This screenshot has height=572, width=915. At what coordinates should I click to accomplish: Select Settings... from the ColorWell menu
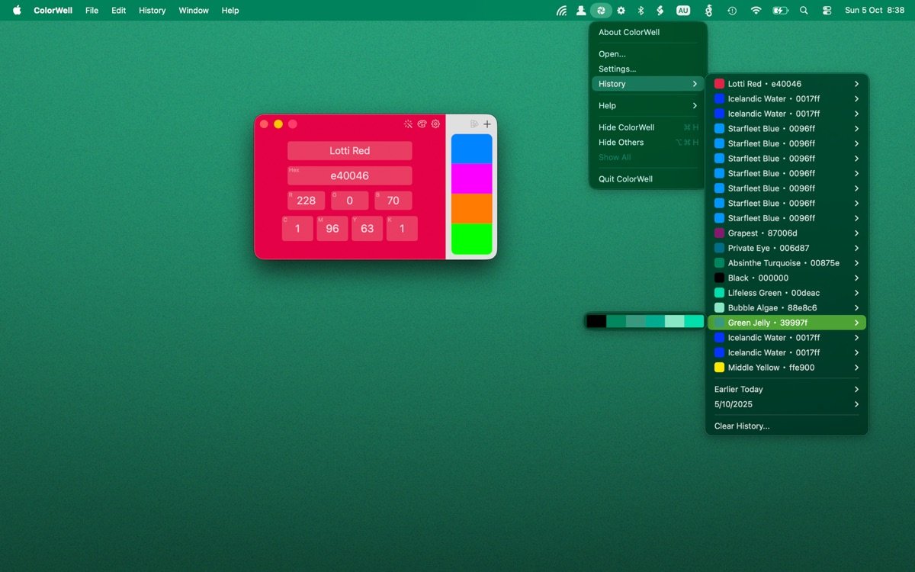(617, 69)
